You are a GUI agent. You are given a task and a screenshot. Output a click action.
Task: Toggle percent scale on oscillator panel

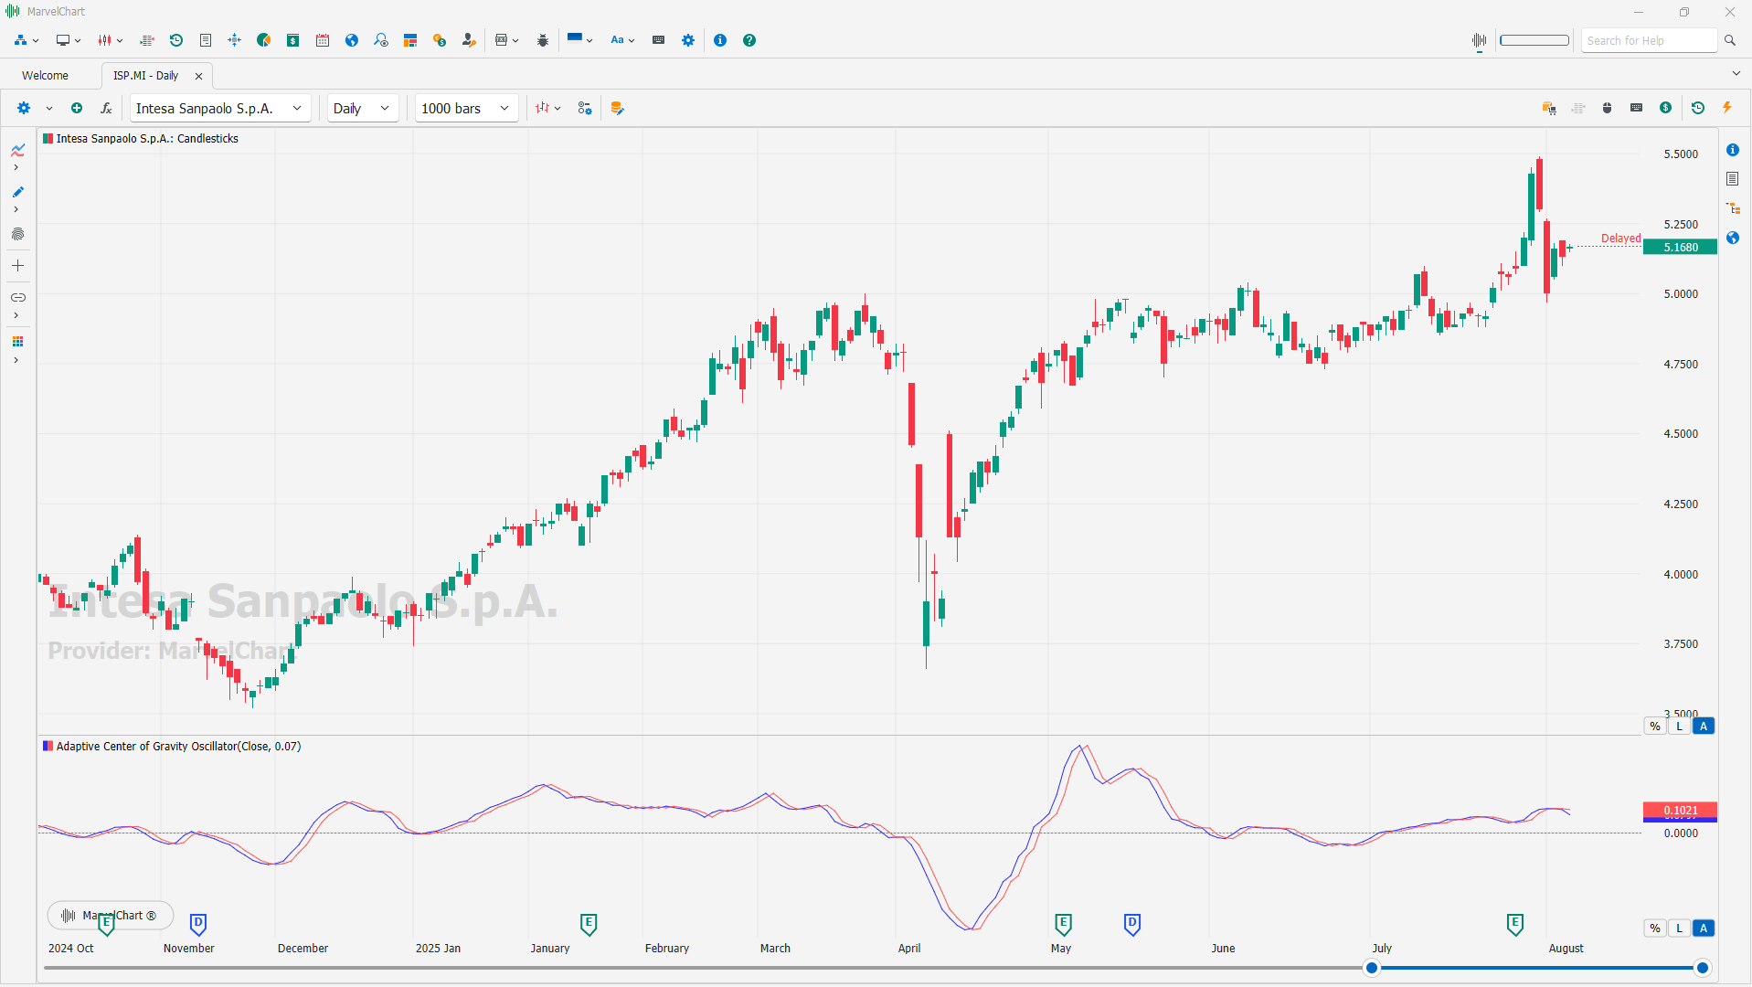[x=1655, y=929]
